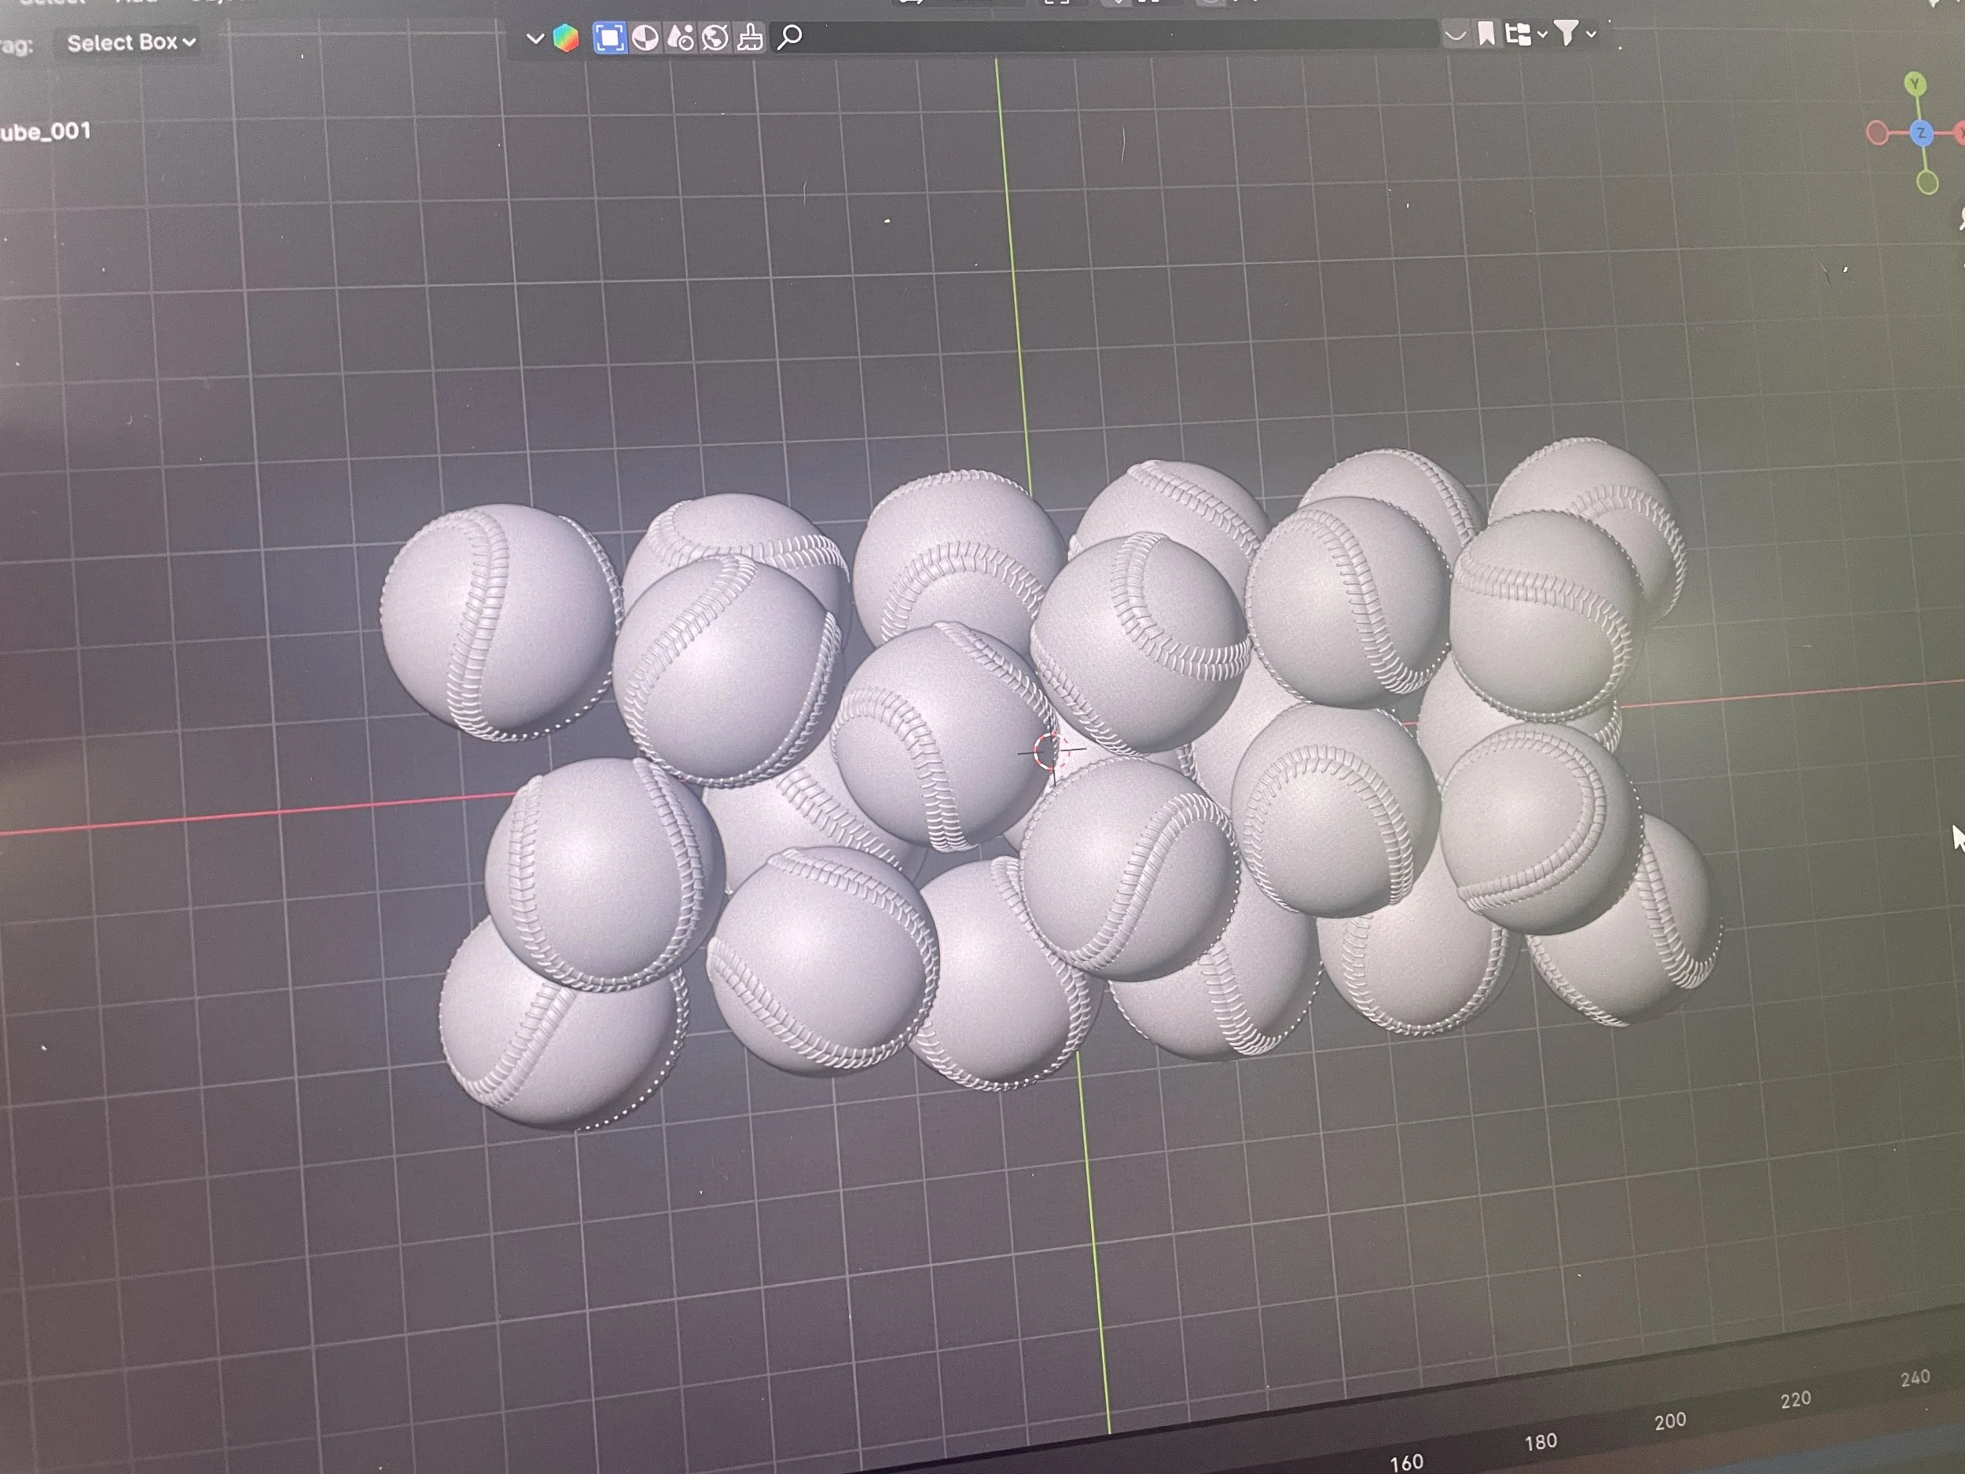The width and height of the screenshot is (1965, 1474).
Task: Click the hollow red negative X gizmo circle
Action: coord(1877,134)
